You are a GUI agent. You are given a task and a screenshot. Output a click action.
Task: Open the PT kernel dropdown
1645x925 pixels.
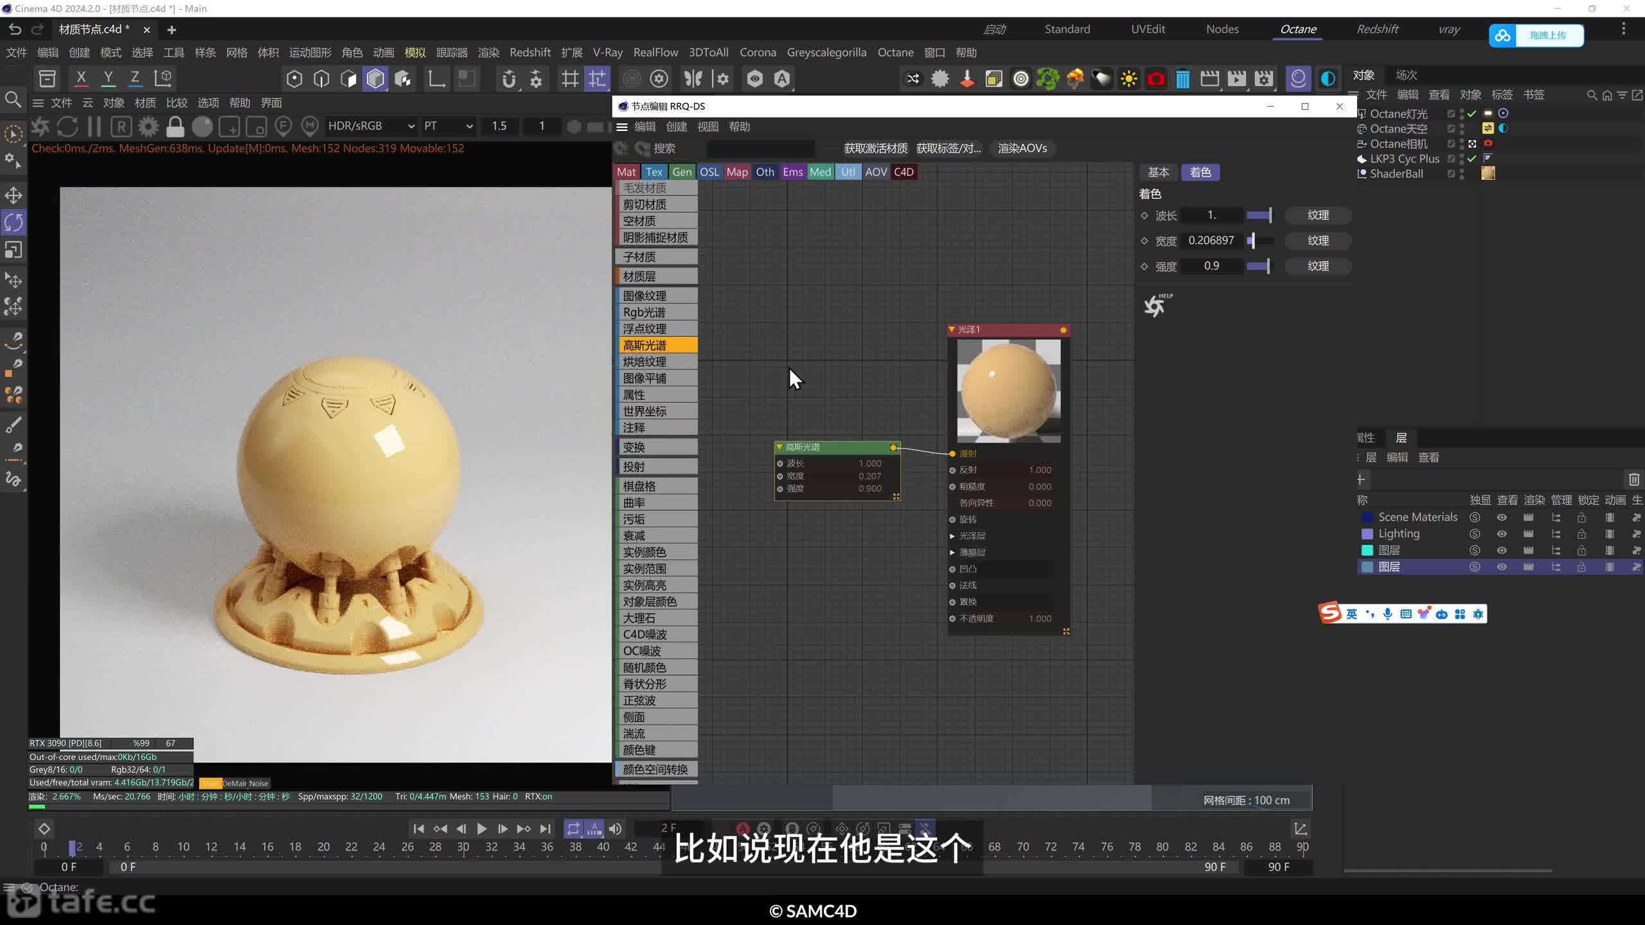click(x=448, y=127)
